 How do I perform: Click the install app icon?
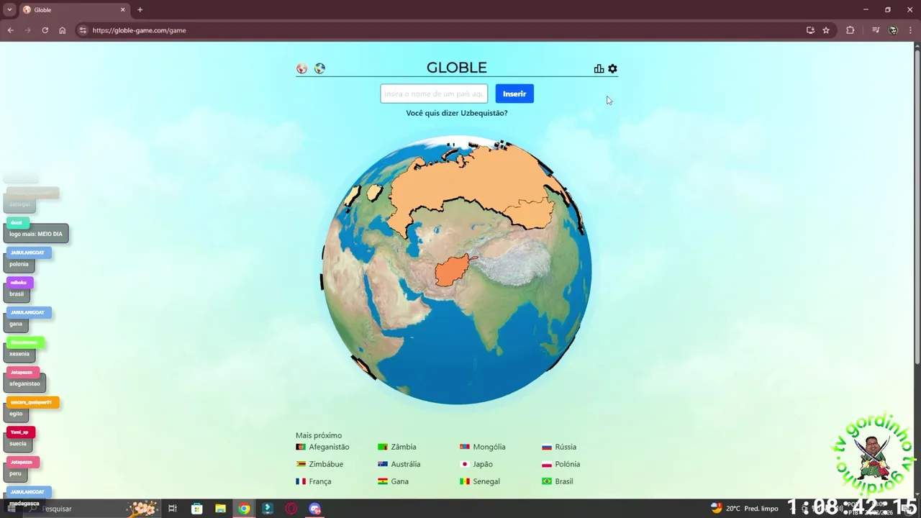tap(810, 30)
